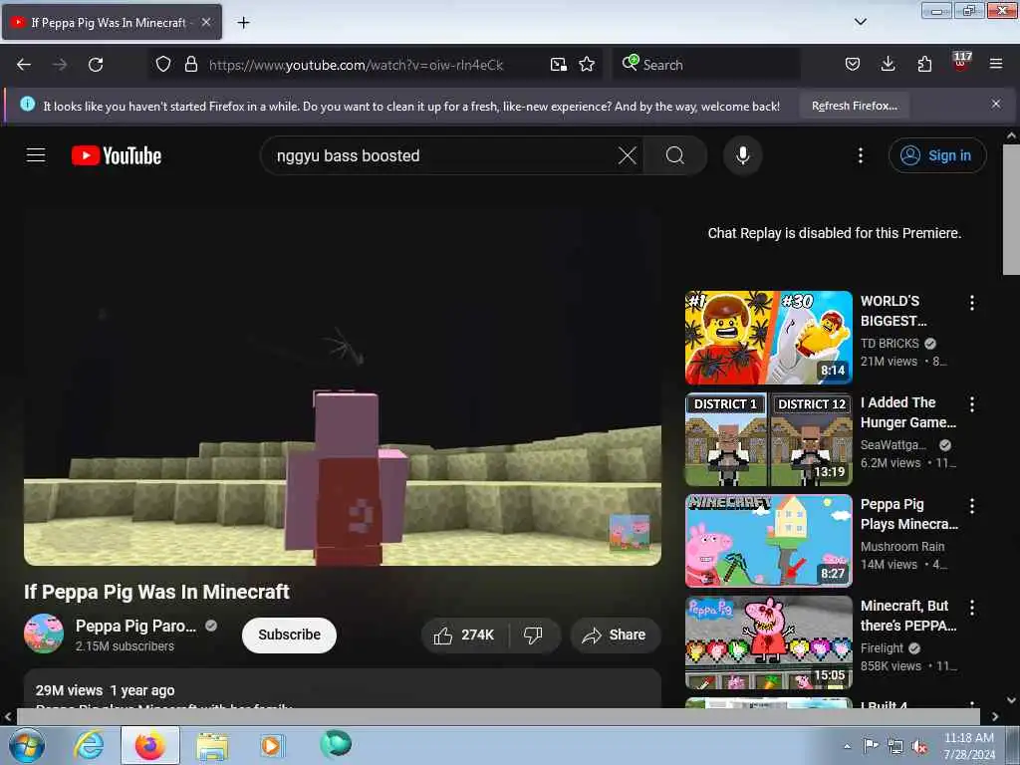Click the Share button

click(616, 636)
